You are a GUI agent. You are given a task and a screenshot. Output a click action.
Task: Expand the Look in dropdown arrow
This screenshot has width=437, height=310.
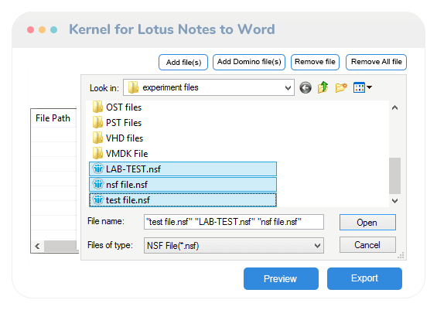(x=288, y=88)
